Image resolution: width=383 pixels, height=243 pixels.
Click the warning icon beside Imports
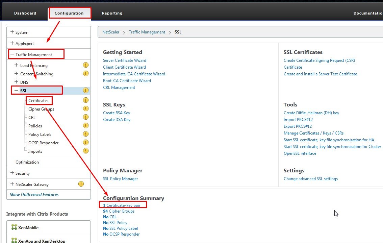[85, 151]
